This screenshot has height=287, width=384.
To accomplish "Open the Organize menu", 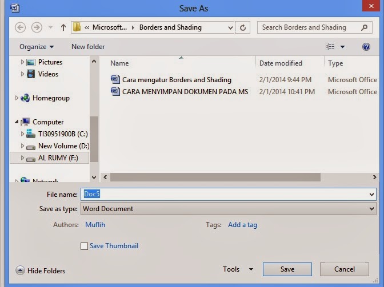I will (x=37, y=47).
